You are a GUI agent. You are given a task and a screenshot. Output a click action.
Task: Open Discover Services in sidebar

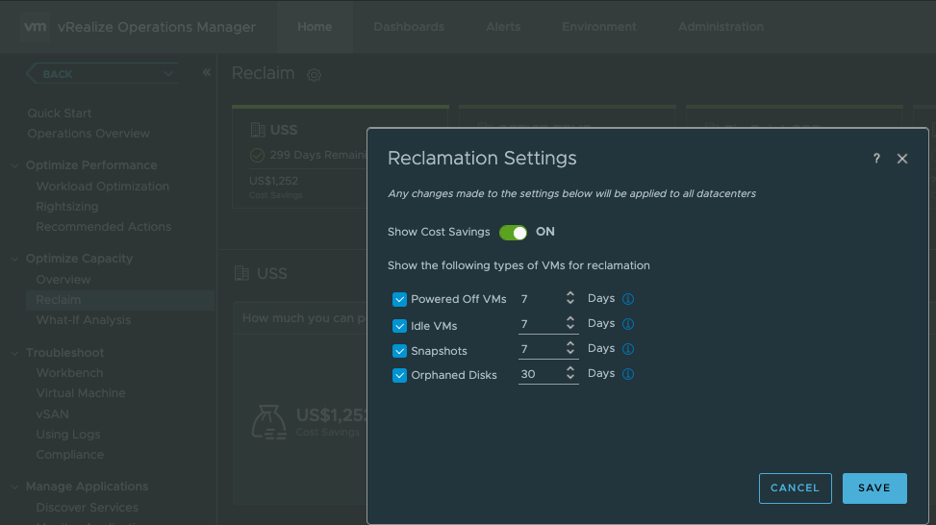tap(88, 508)
